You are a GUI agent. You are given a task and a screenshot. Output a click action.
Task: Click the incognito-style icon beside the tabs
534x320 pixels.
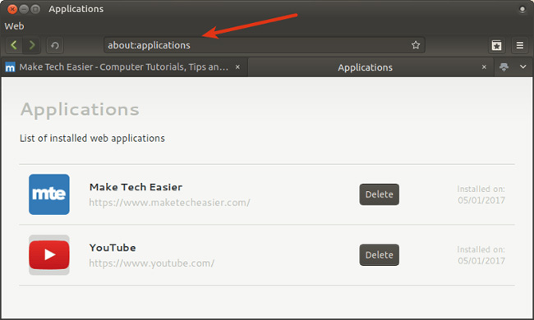pyautogui.click(x=504, y=67)
